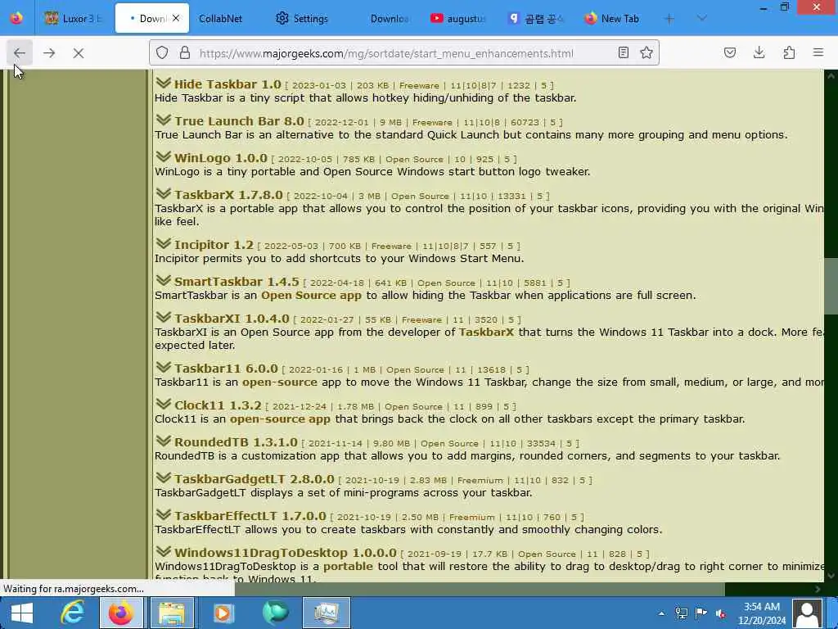Expand details arrow for RoundedTB 1.3.1.0
The height and width of the screenshot is (629, 838).
[x=163, y=441]
